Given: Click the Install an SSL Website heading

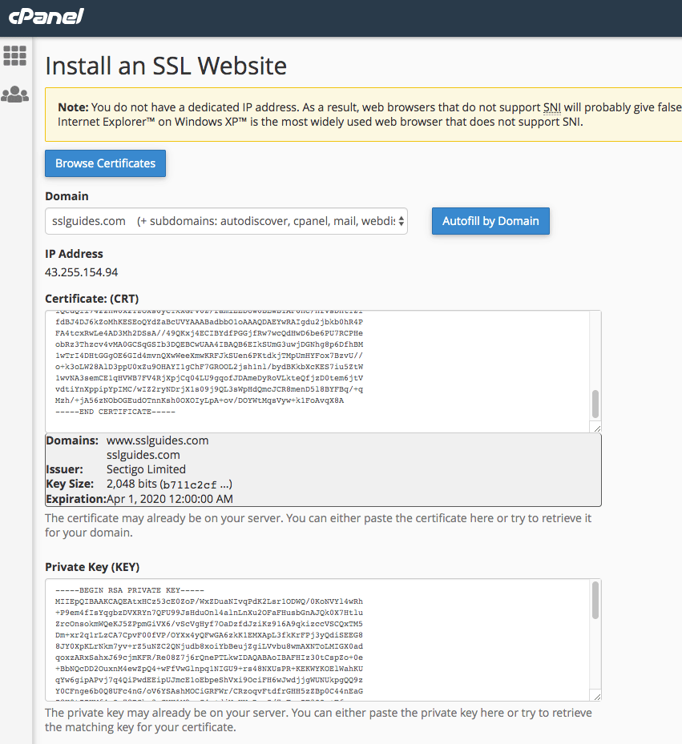Looking at the screenshot, I should tap(165, 66).
